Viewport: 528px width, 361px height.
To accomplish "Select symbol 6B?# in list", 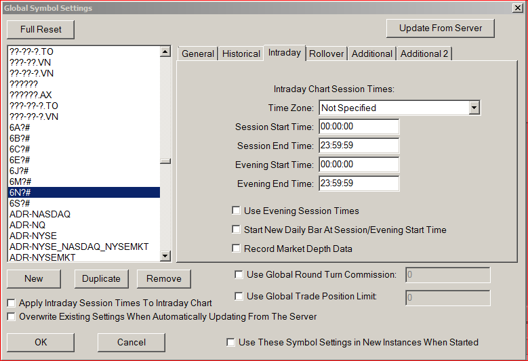I will [84, 138].
